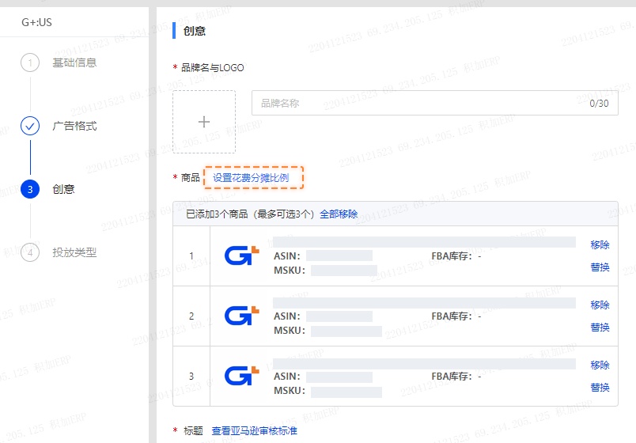
Task: Replace product 1 via 替换
Action: click(x=600, y=267)
